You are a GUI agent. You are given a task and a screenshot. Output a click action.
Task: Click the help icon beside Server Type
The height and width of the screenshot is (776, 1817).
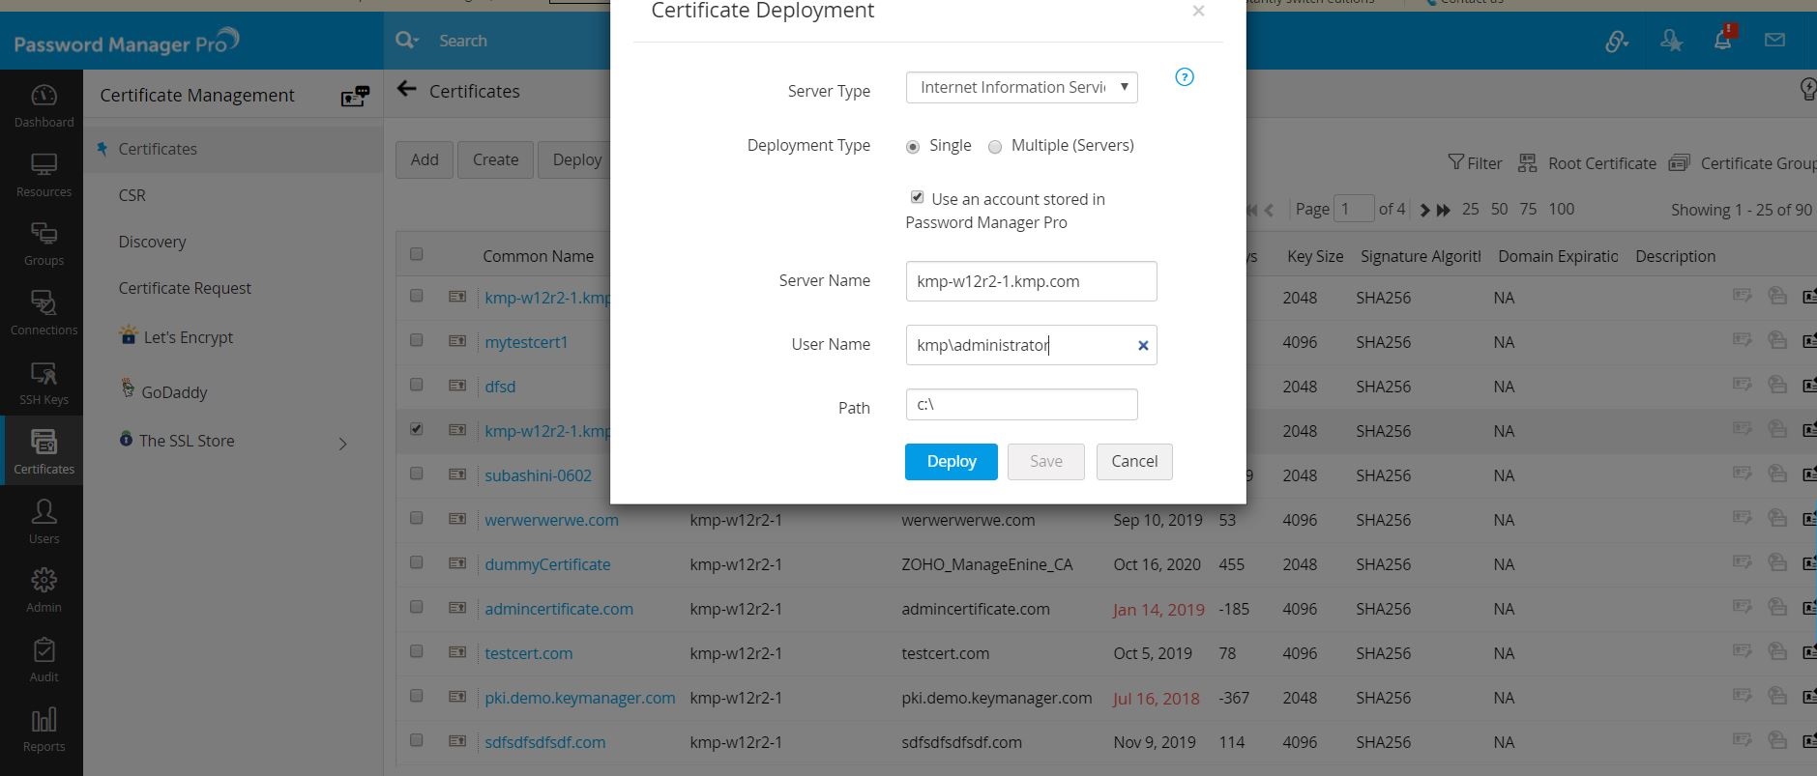pos(1184,77)
